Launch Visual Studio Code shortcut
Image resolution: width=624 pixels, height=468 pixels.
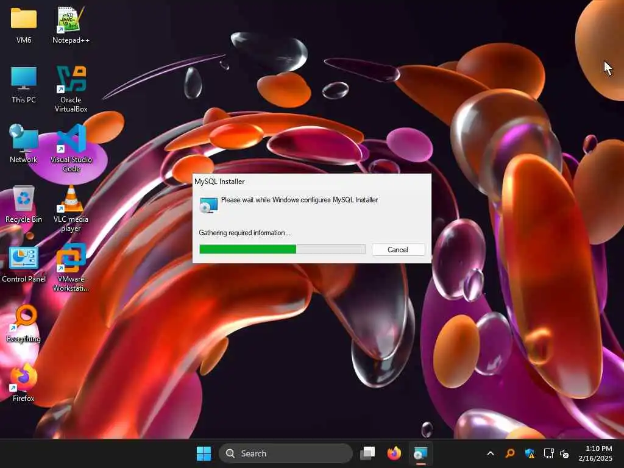click(x=71, y=148)
